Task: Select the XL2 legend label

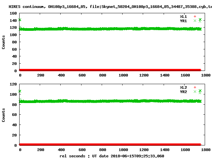Action: 183,87
